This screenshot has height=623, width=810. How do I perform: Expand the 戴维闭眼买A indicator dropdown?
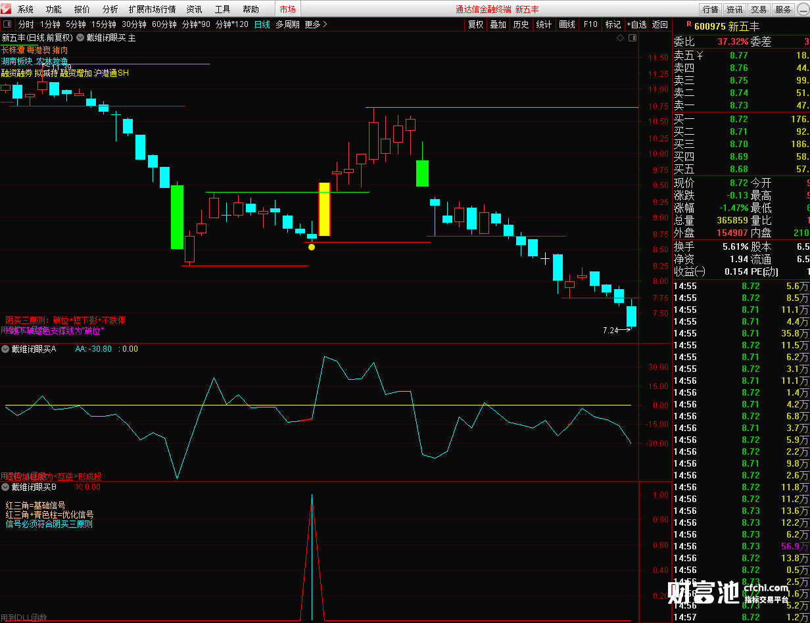pos(5,349)
